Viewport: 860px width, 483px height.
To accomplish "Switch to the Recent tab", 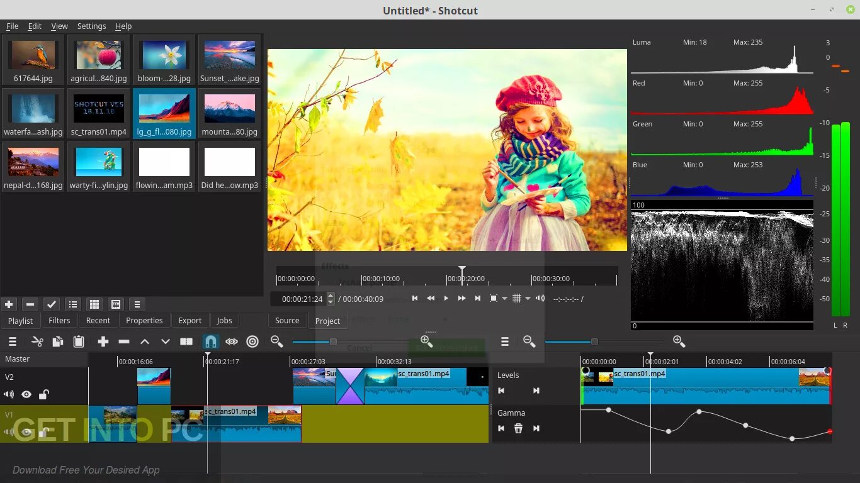I will (x=98, y=320).
